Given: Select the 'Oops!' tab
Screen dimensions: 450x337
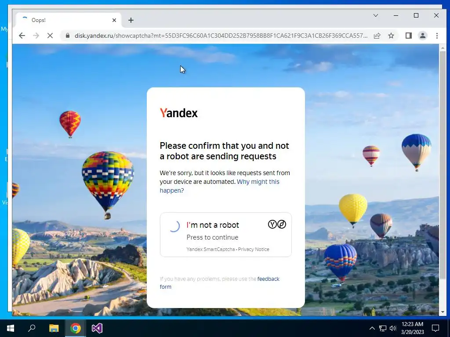Looking at the screenshot, I should click(68, 20).
